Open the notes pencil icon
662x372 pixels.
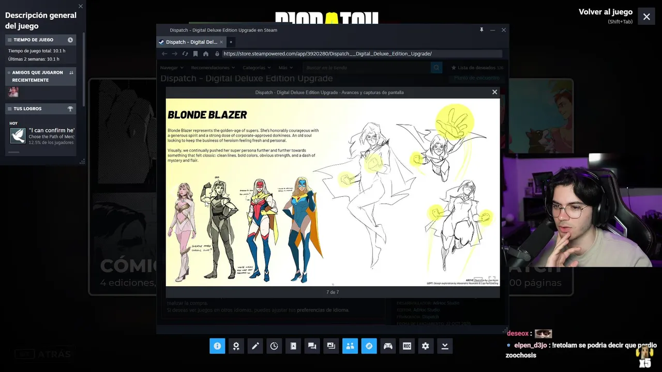click(x=255, y=346)
